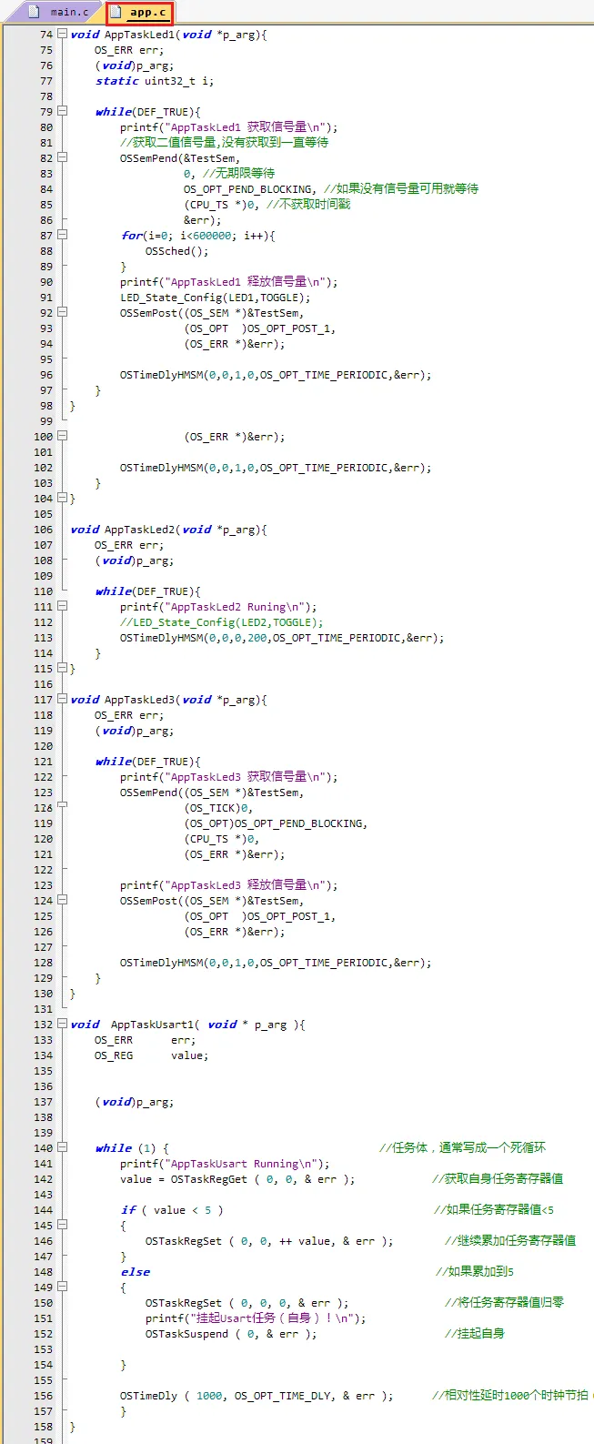Fold the OSSemPost call at line 124
The image size is (594, 1444).
[62, 901]
